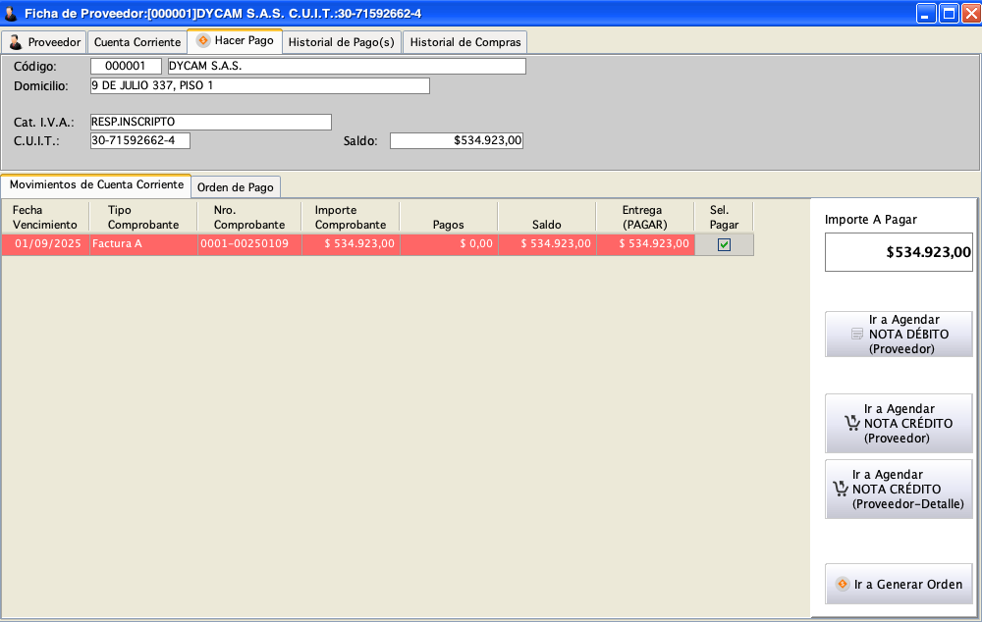Image resolution: width=982 pixels, height=622 pixels.
Task: Click the Nota Débito document icon
Action: click(857, 335)
